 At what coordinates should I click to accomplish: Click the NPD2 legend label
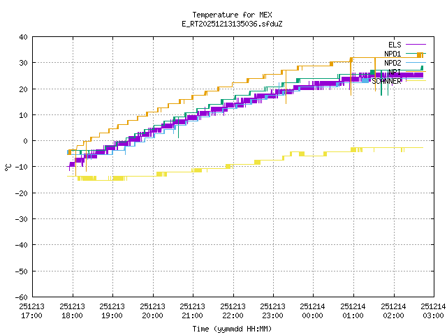[393, 63]
